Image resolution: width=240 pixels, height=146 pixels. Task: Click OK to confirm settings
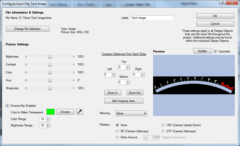coord(215,16)
